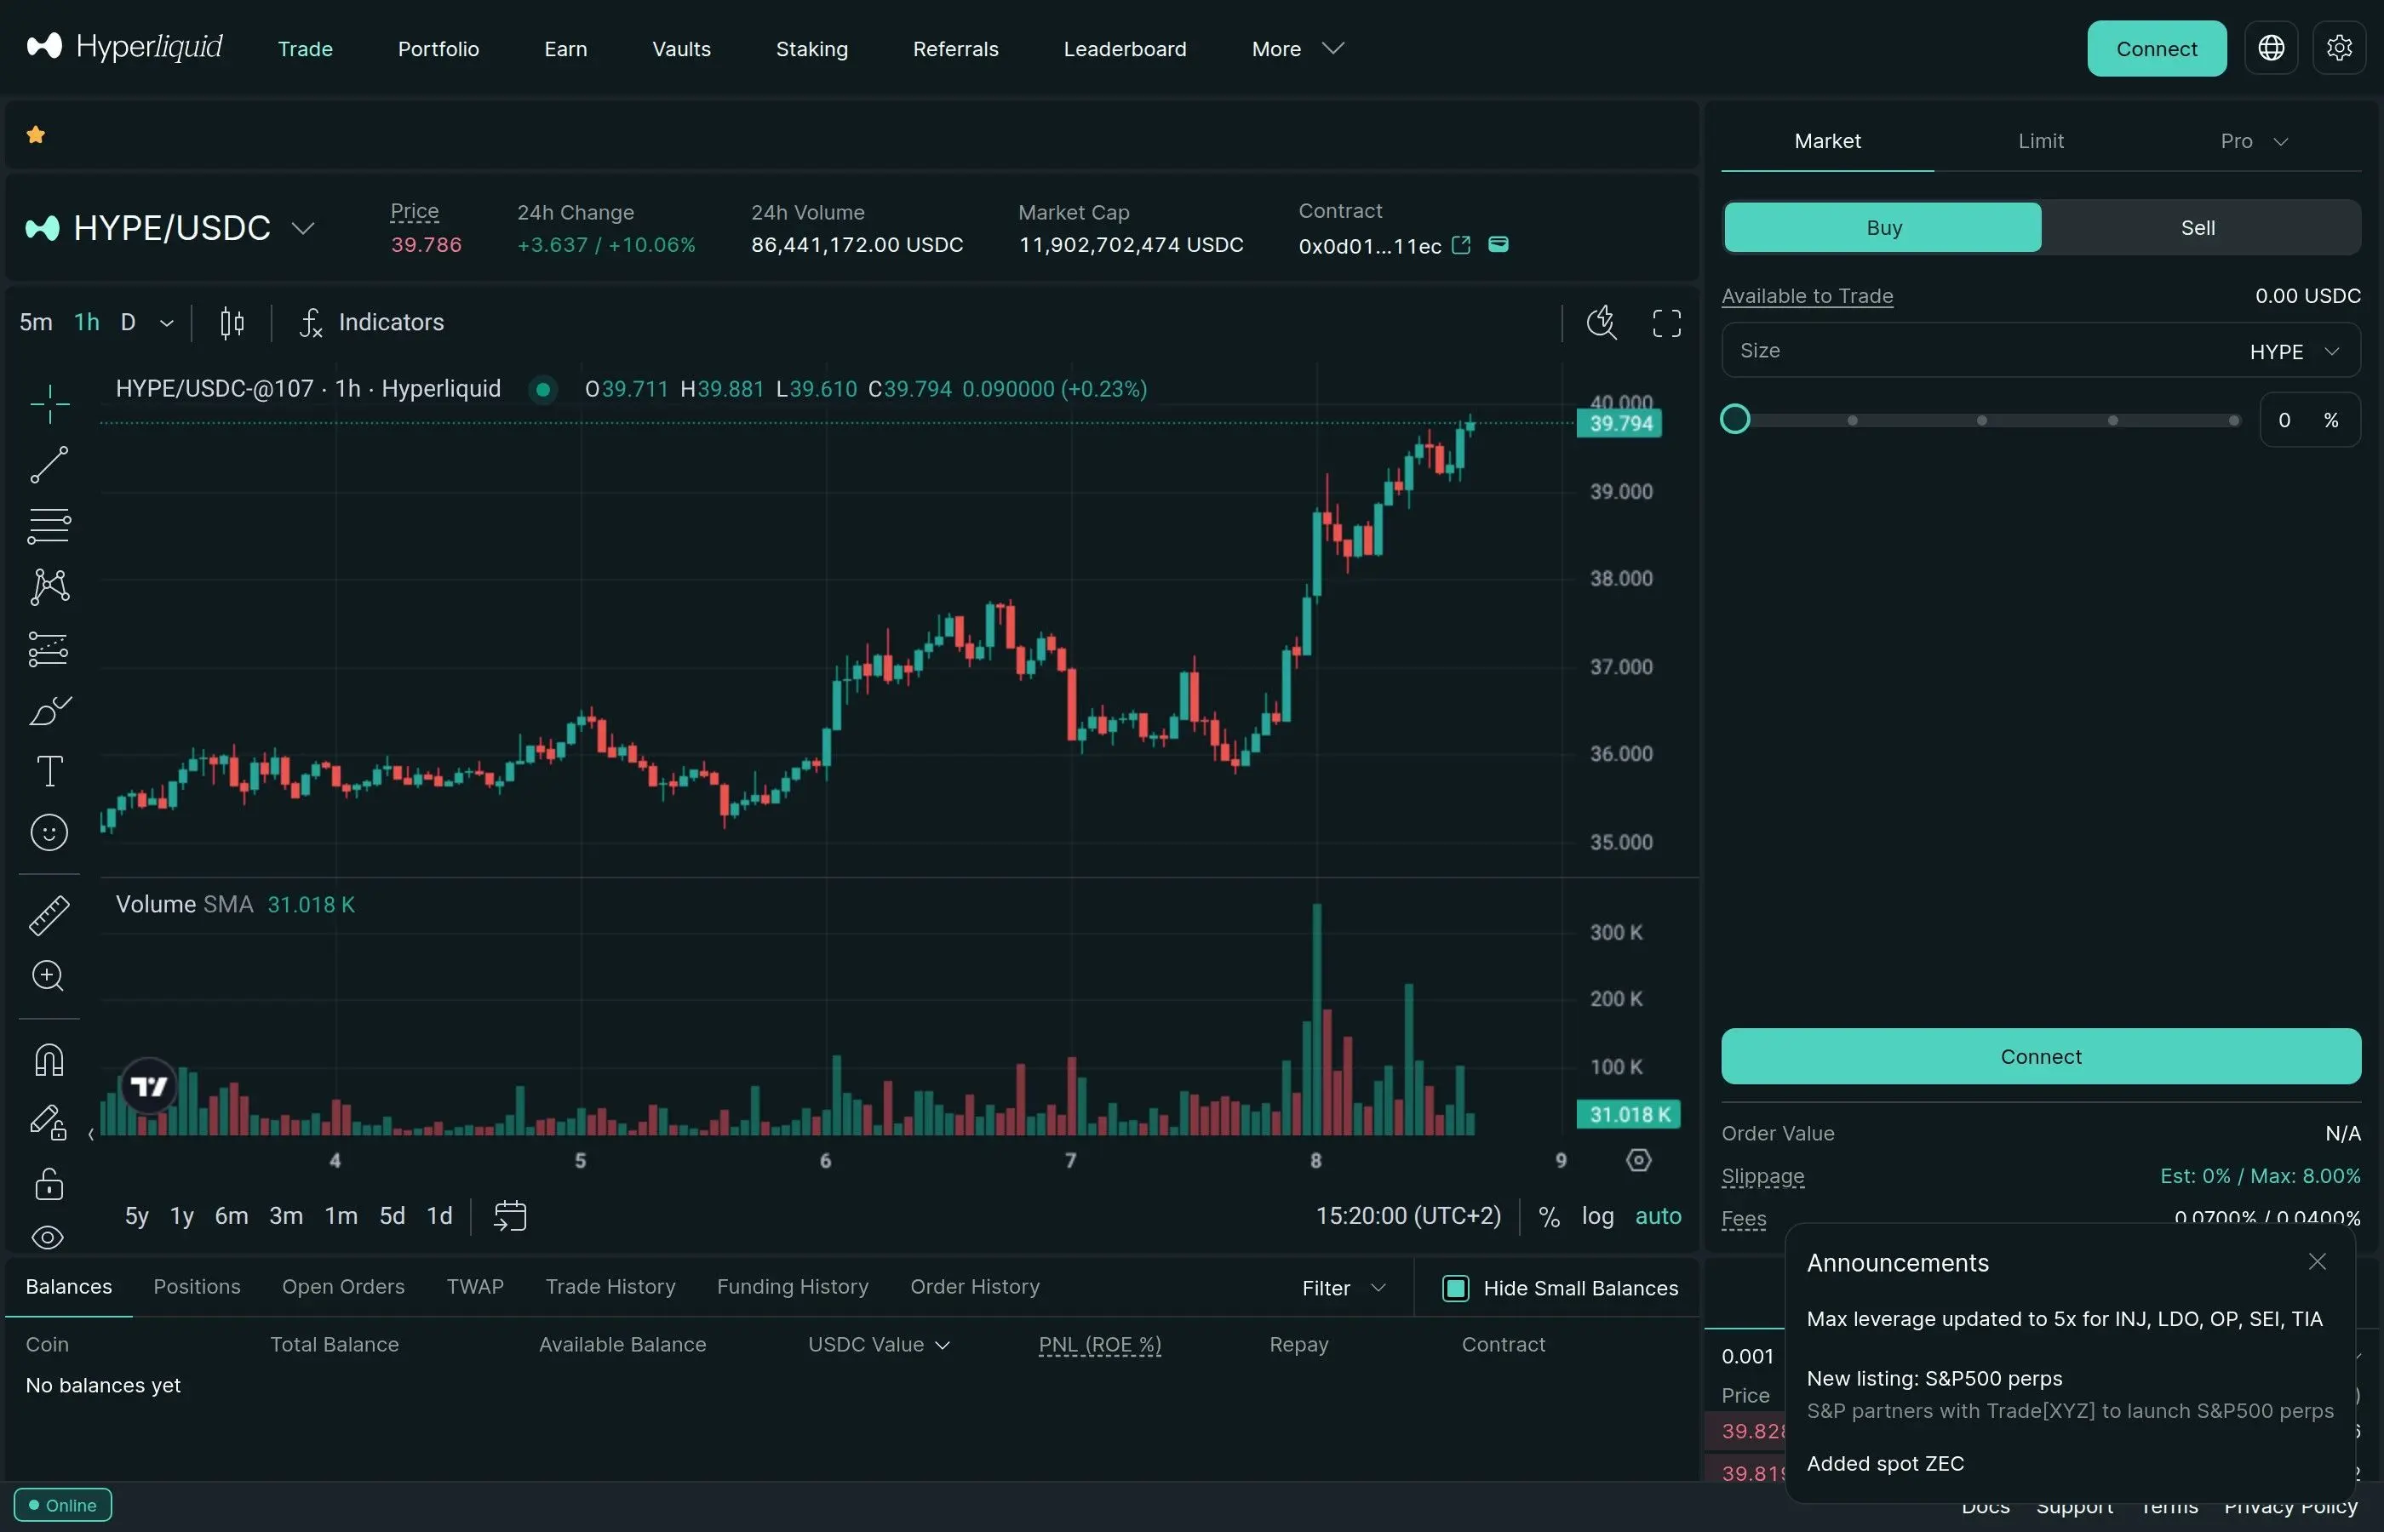Go to Vaults page

coord(682,49)
